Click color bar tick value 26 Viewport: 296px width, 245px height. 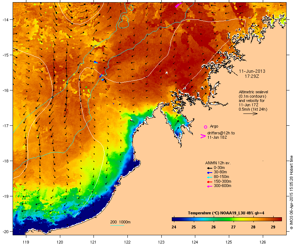click(213, 227)
